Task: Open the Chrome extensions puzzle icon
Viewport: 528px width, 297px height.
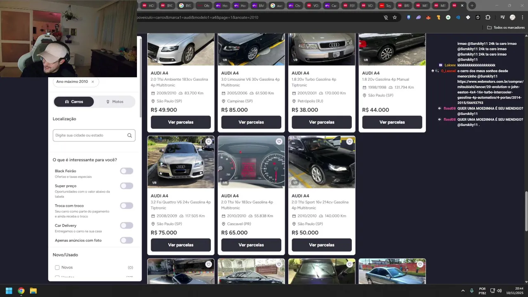Action: pos(488,17)
